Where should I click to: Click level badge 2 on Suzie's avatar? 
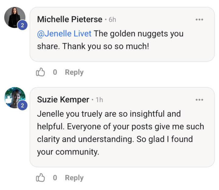22,106
